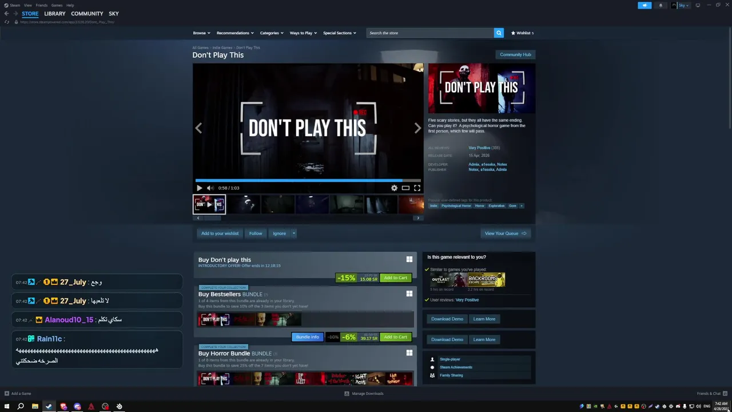Enter fullscreen for the trailer
The width and height of the screenshot is (732, 412).
[417, 188]
